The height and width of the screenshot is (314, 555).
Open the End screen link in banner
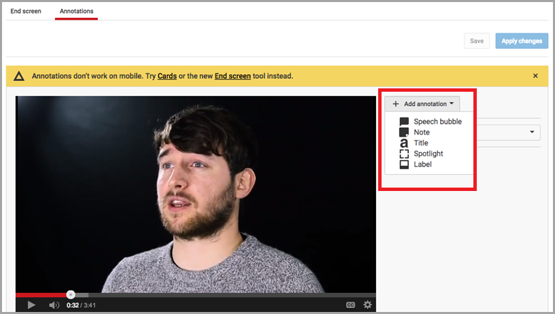(x=233, y=76)
